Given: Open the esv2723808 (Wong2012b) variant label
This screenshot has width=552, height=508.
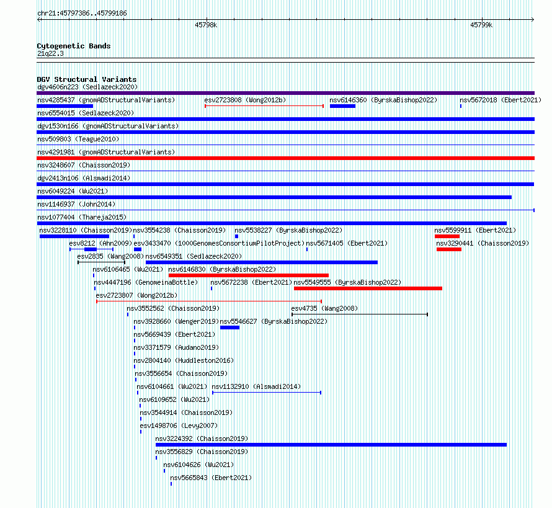Looking at the screenshot, I should pyautogui.click(x=245, y=100).
